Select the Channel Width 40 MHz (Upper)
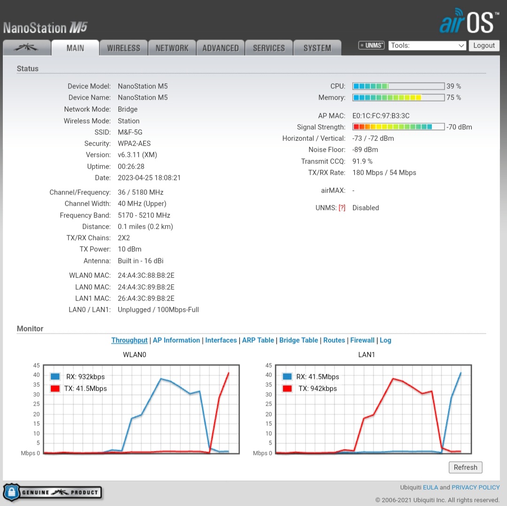Image resolution: width=507 pixels, height=506 pixels. coord(142,204)
